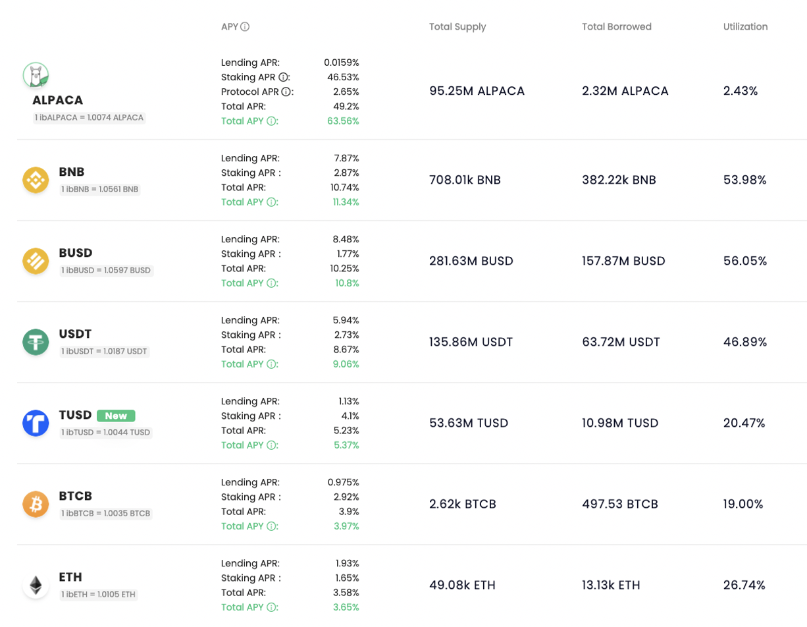Viewport: 807px width, 627px height.
Task: Click the 135.86M USDT supply value
Action: click(471, 342)
